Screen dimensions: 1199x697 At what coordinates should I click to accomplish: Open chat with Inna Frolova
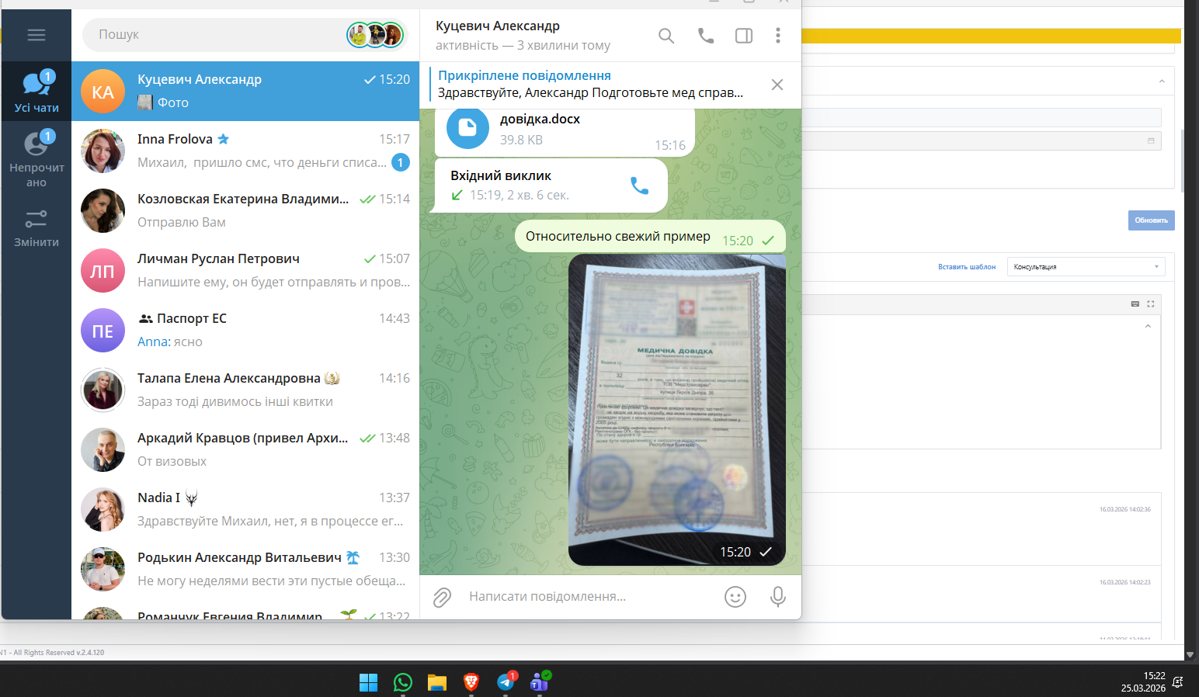click(245, 151)
